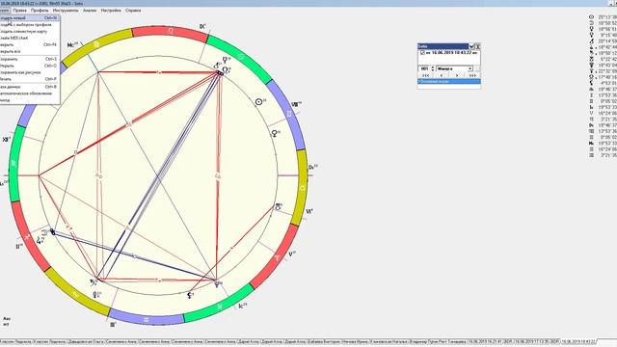617x347 pixels.
Task: Click the Saturn glyph in the chart
Action: pos(93,282)
